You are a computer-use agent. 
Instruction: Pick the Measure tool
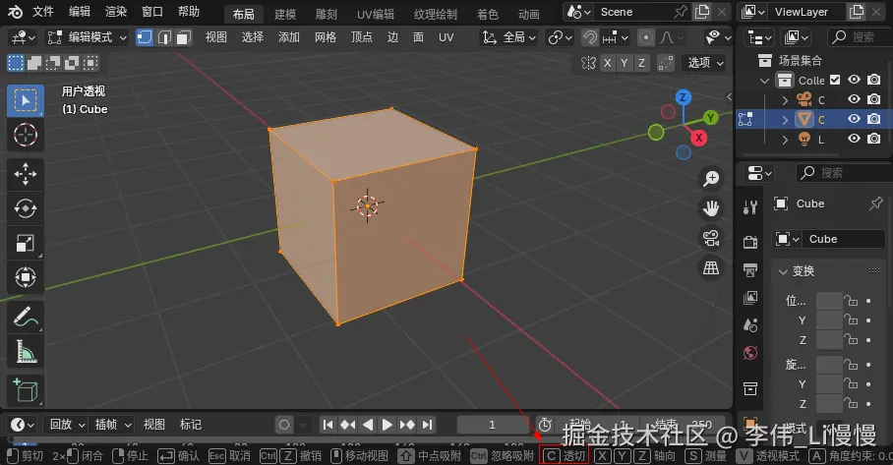point(25,352)
